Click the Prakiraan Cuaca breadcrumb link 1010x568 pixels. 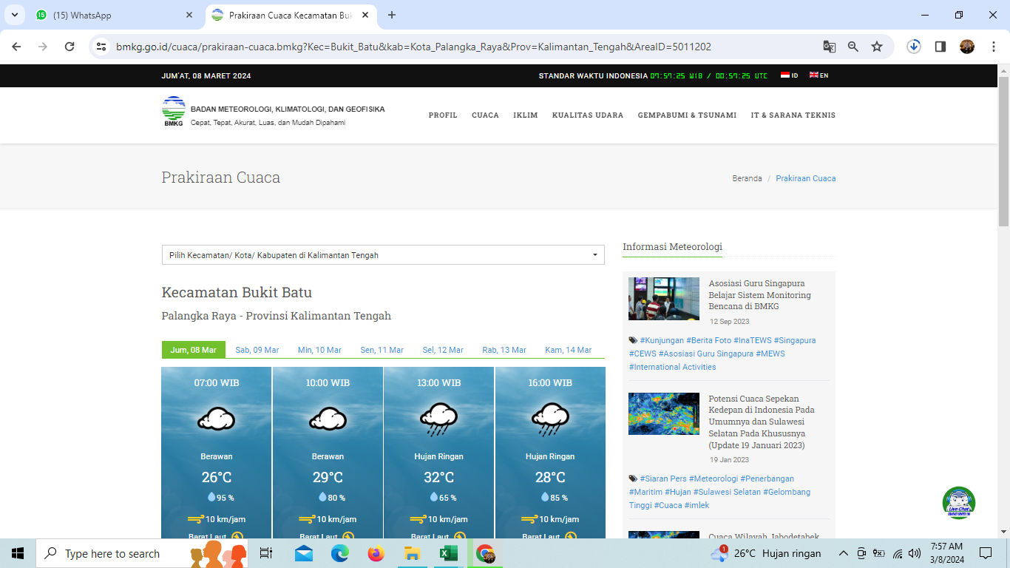[806, 178]
